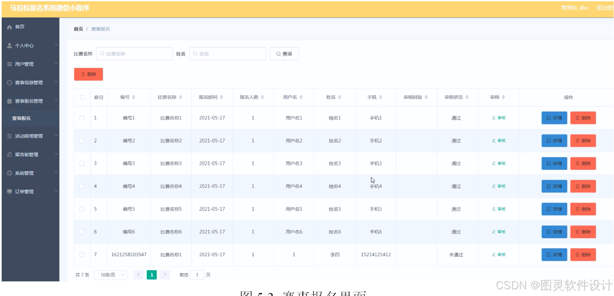Sort by 审核 column arrows
This screenshot has width=614, height=296.
pyautogui.click(x=503, y=97)
